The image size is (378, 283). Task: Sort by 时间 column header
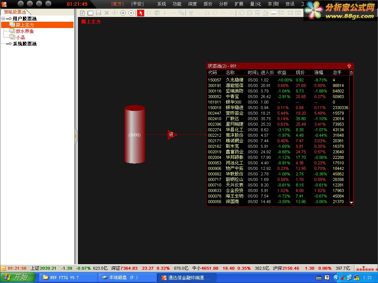[x=253, y=73]
